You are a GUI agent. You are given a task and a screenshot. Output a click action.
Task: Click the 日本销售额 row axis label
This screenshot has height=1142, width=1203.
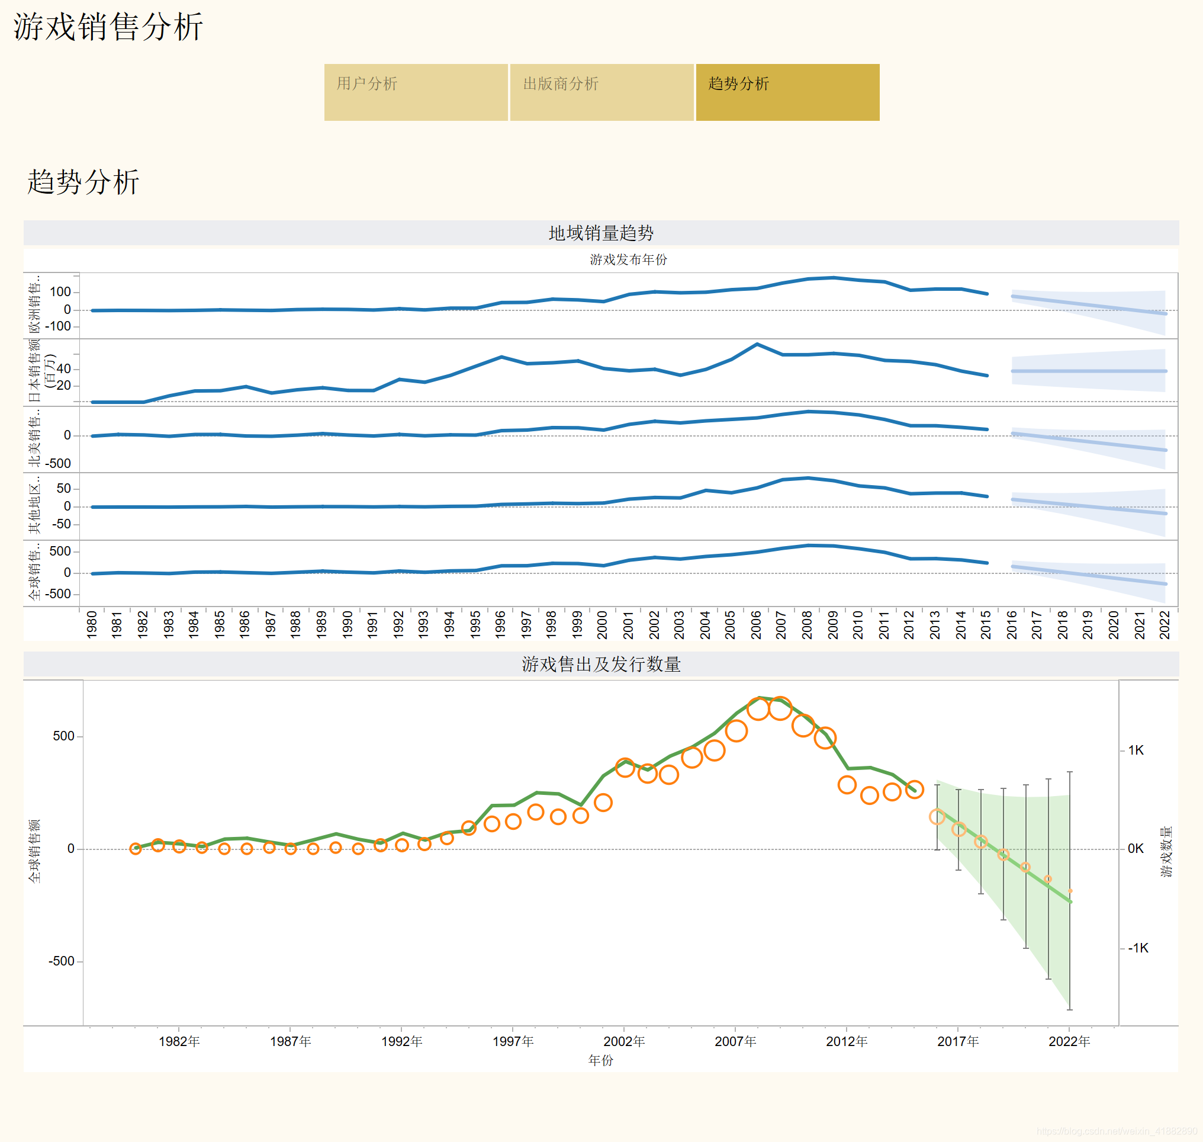point(35,370)
